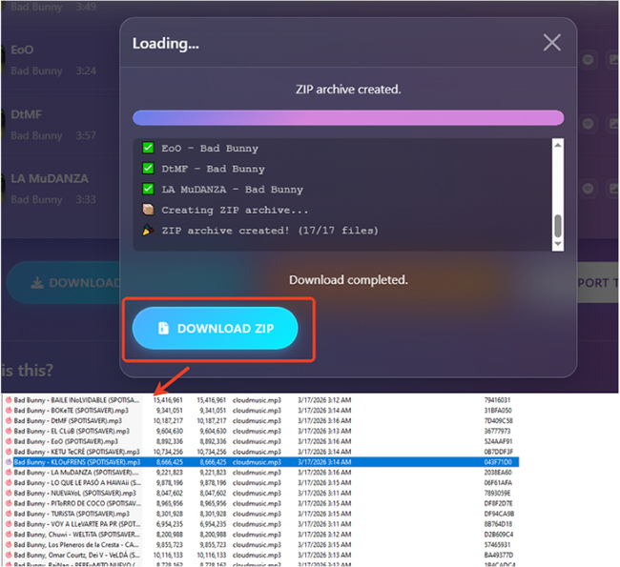Click the date 3/17/2026 3:11 AM in NUEVAYoL row

(x=324, y=493)
